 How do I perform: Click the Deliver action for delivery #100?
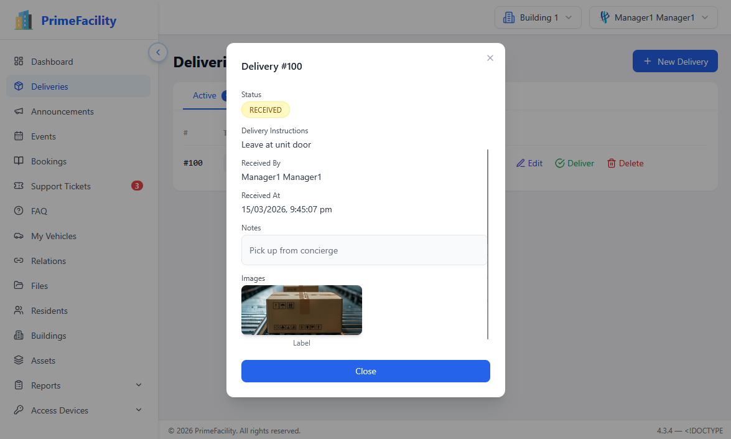point(574,163)
